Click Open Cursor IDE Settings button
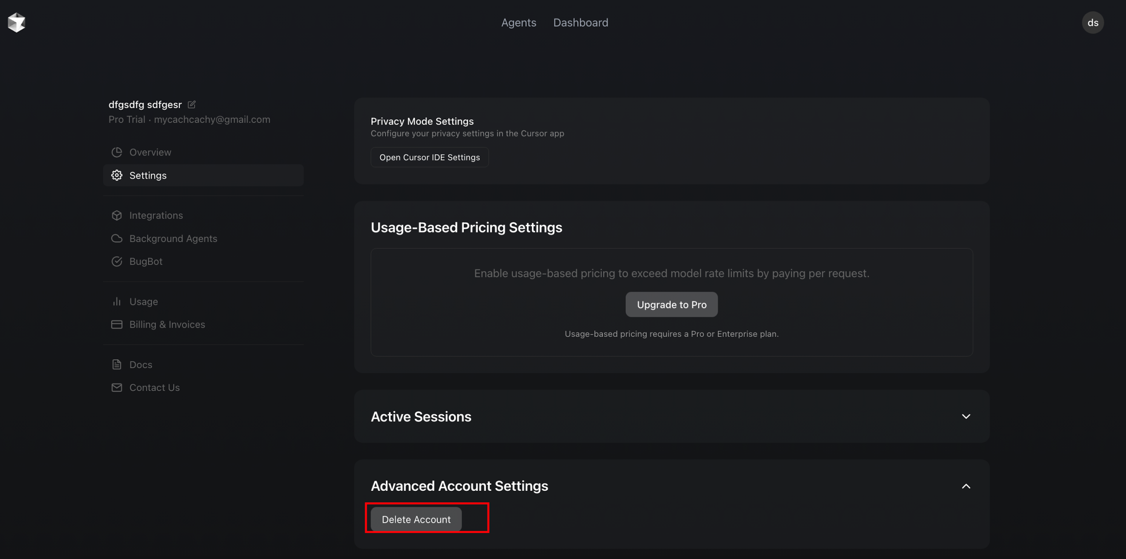 point(429,157)
